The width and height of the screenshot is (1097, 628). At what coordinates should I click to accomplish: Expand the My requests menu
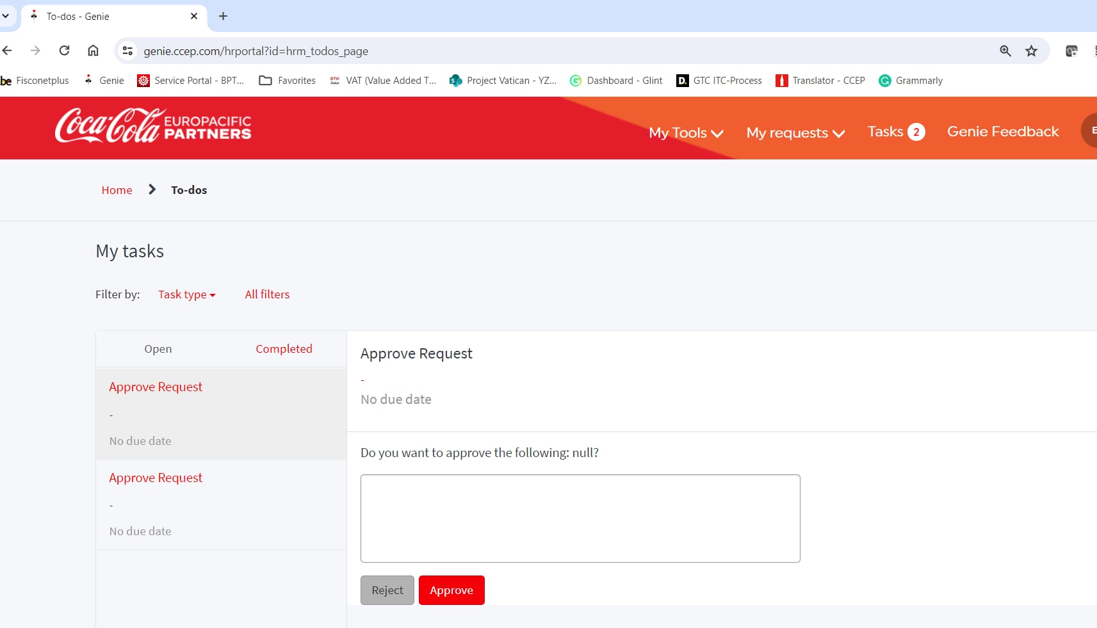point(795,133)
